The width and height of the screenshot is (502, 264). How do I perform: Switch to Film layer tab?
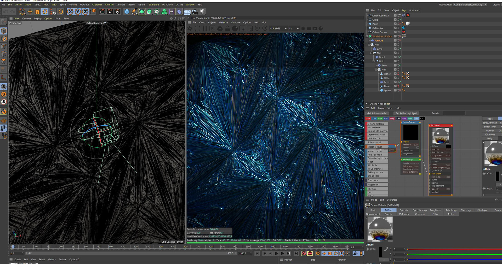point(482,210)
